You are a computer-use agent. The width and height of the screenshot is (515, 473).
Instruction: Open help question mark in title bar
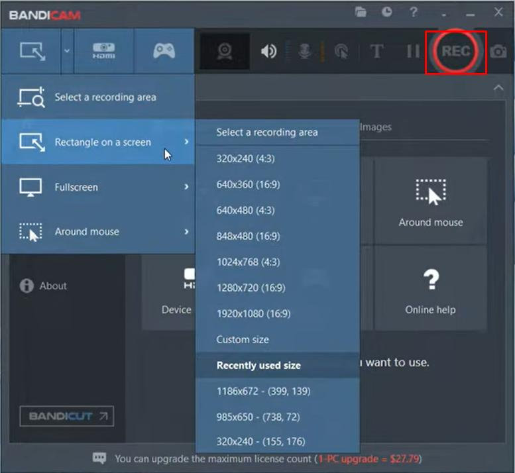pyautogui.click(x=414, y=13)
